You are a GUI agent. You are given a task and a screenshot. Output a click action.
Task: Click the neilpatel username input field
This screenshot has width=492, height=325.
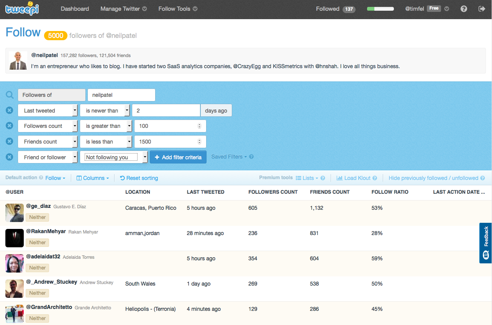pos(121,95)
